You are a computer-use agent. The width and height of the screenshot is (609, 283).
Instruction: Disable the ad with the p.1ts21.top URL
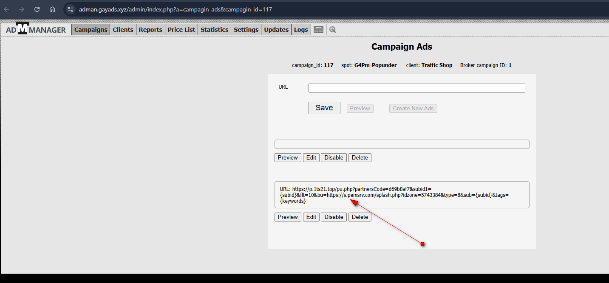coord(334,217)
